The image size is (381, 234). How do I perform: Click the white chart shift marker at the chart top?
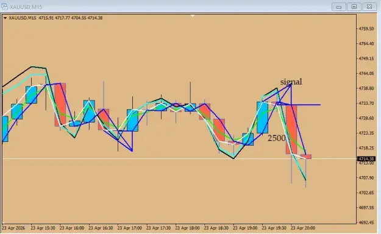[x=193, y=16]
